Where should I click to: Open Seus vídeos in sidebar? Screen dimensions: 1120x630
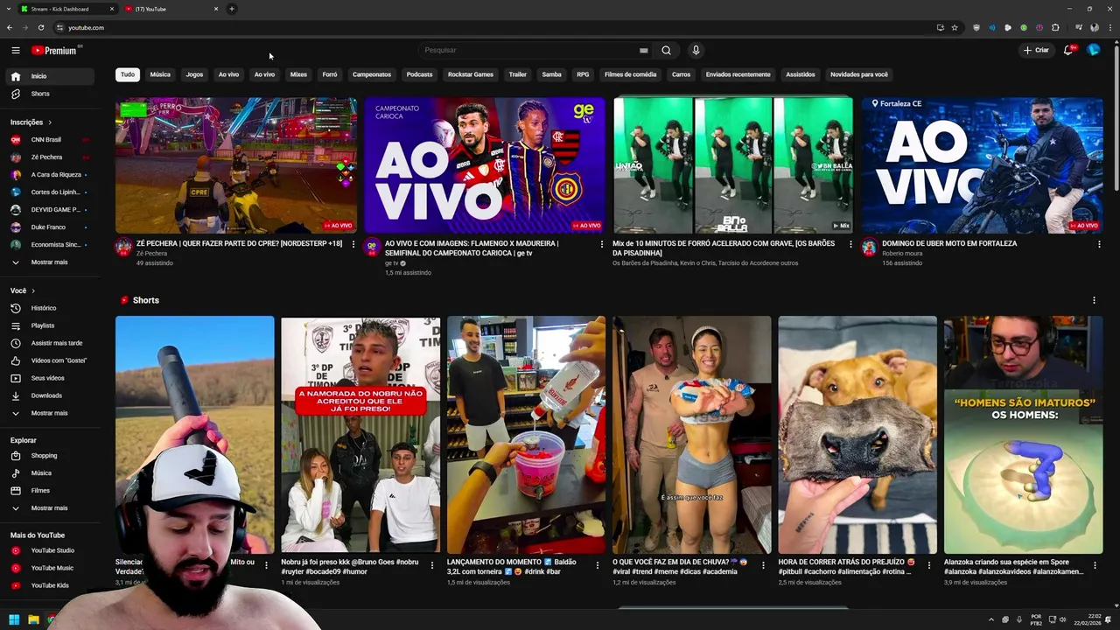[51, 378]
